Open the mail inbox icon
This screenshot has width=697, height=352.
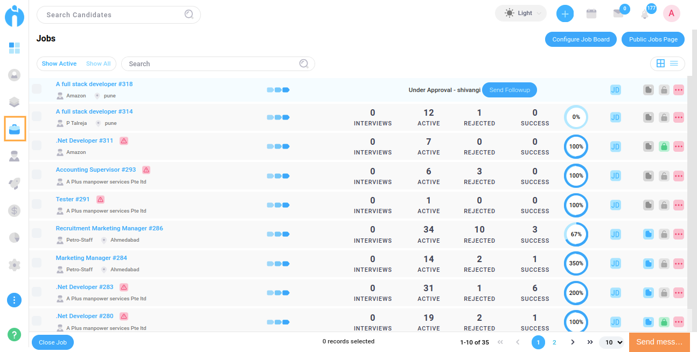(x=618, y=14)
